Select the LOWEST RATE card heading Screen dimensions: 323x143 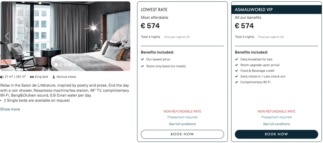154,10
